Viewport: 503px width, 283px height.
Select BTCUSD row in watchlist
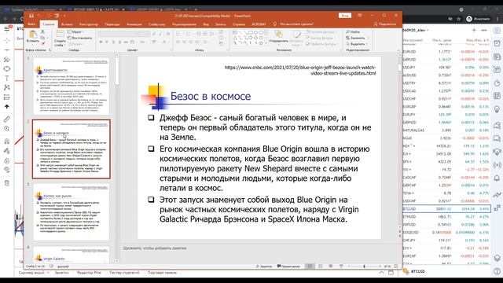(446, 208)
